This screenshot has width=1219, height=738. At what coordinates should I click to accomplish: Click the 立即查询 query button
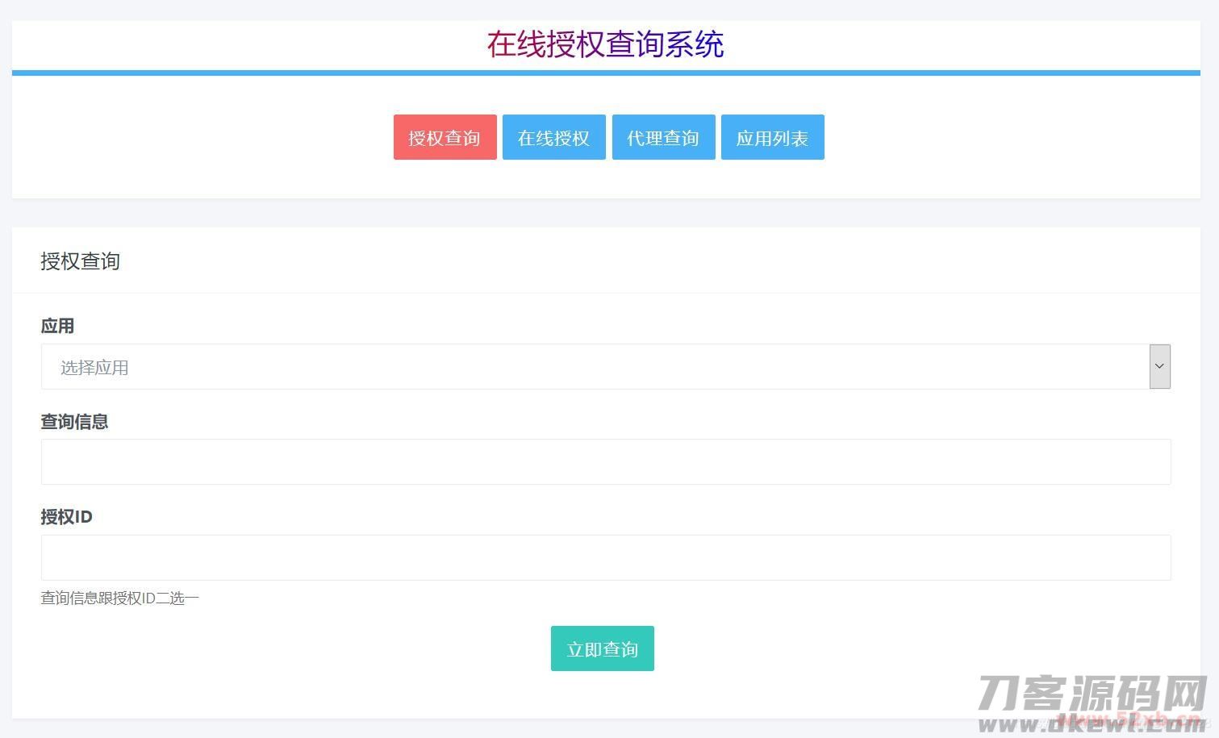pos(602,648)
